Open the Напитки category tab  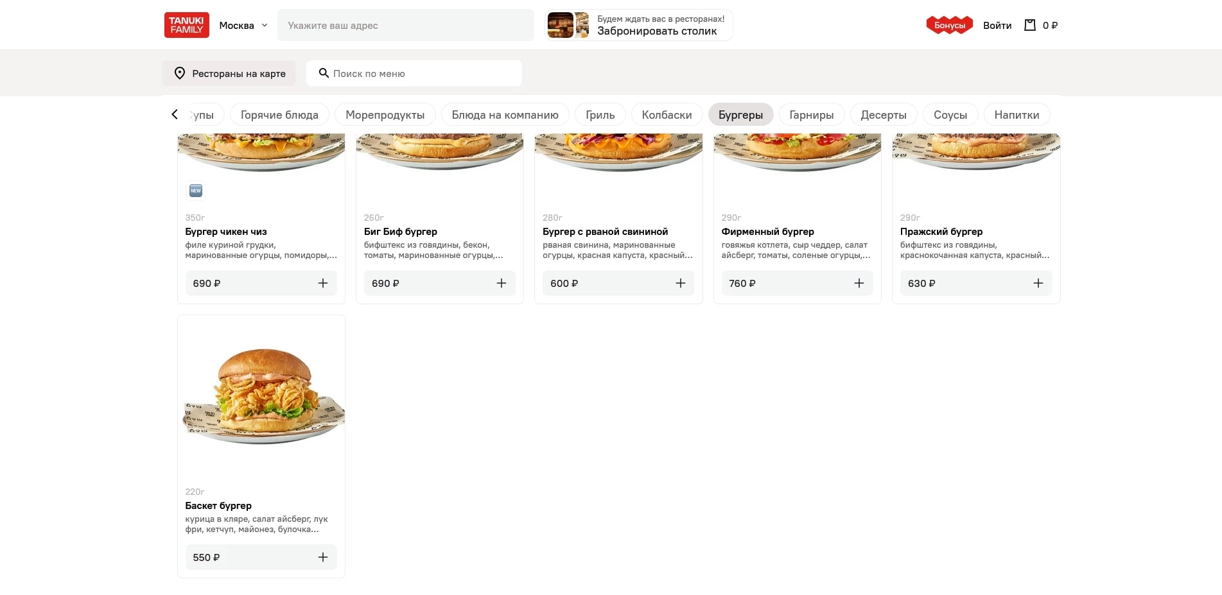click(1016, 115)
